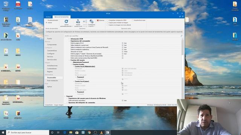Click the Configurar el disco icon
Image resolution: width=241 pixels, height=135 pixels.
point(92,21)
